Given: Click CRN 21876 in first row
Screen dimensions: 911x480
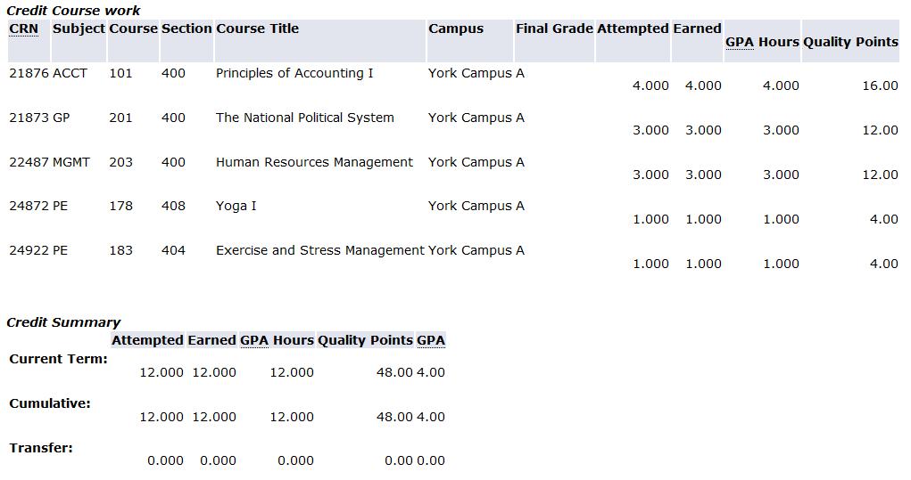Looking at the screenshot, I should coord(29,74).
